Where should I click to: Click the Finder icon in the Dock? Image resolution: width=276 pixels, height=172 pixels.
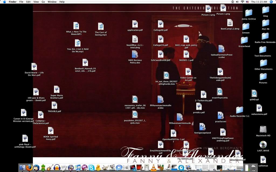[x=22, y=168]
